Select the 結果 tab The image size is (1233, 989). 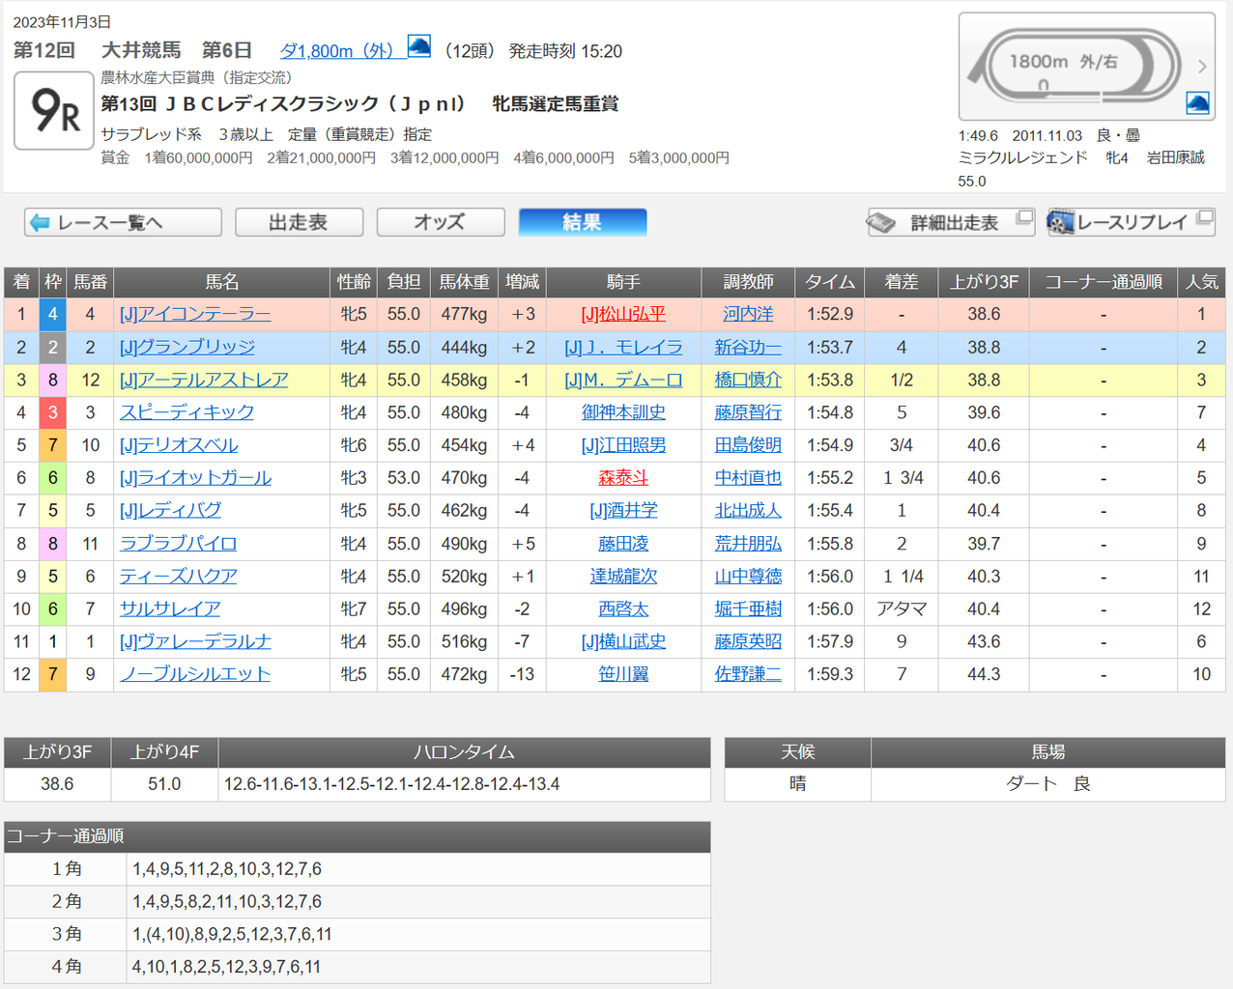[582, 222]
